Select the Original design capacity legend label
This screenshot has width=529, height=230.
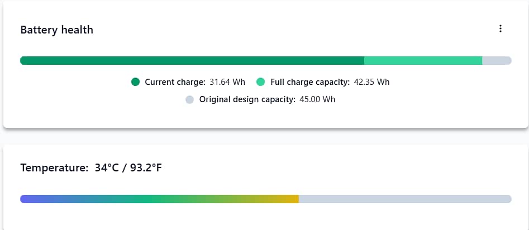(247, 99)
